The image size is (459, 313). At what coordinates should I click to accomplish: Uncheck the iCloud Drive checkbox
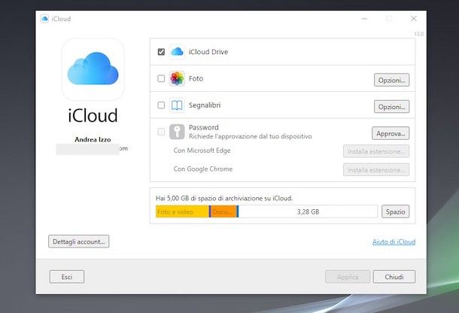161,52
